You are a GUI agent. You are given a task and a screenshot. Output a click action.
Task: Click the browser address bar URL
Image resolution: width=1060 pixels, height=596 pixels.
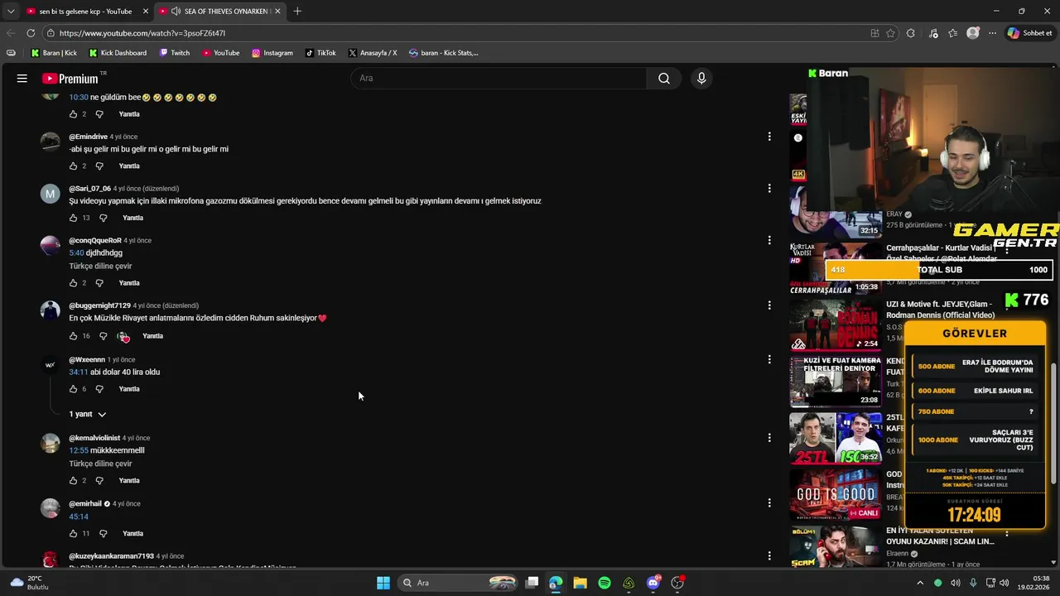(142, 33)
